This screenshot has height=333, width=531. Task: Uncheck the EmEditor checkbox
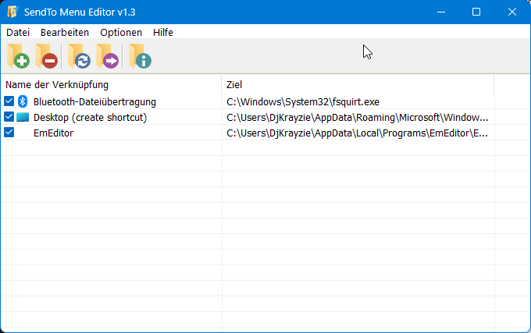tap(9, 133)
